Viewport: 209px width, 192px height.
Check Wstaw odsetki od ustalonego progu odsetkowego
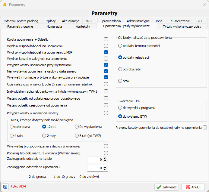[106, 98]
